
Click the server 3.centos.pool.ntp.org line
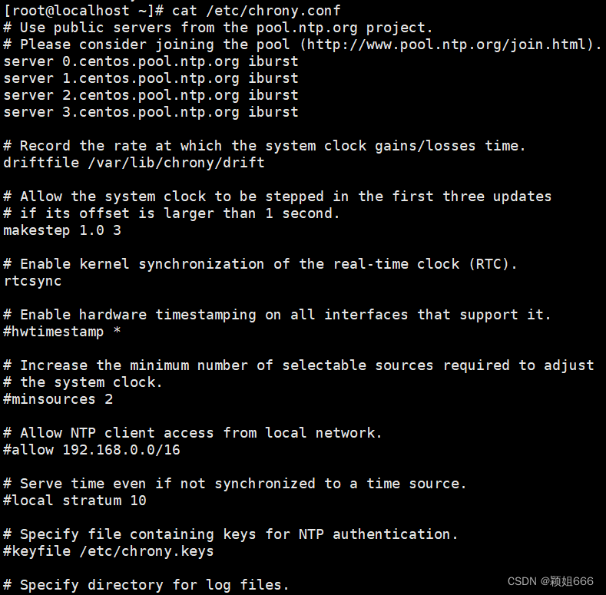click(x=151, y=112)
